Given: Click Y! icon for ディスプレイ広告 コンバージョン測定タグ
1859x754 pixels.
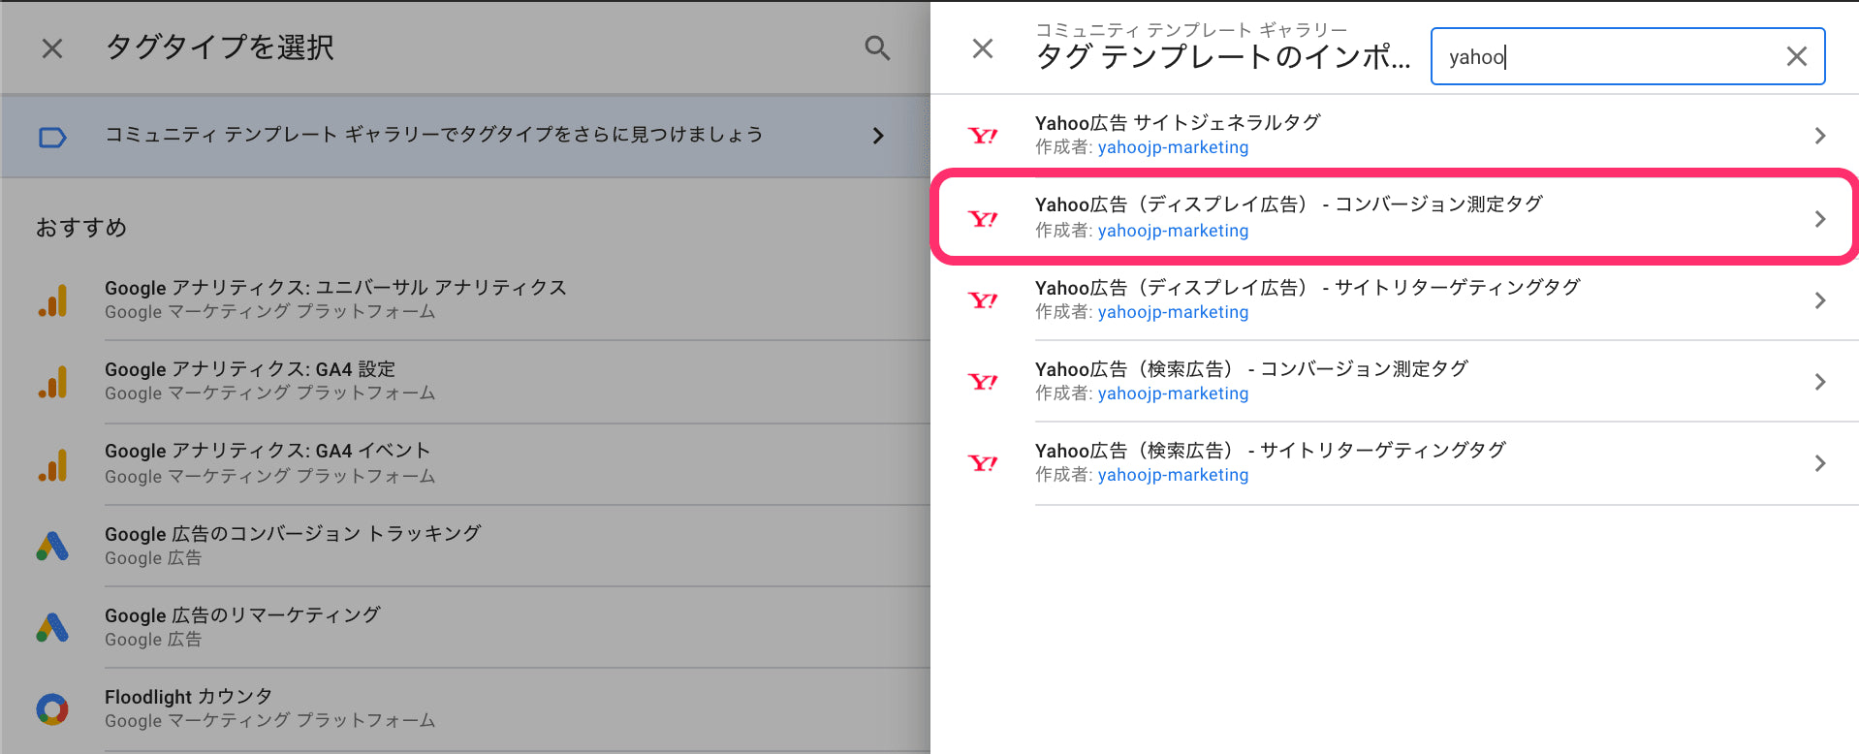Looking at the screenshot, I should (983, 219).
